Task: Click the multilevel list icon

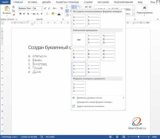Action: pos(79,7)
